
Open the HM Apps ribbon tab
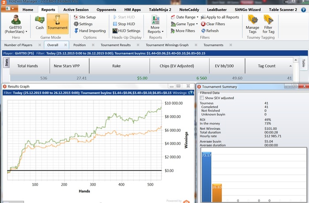[132, 10]
